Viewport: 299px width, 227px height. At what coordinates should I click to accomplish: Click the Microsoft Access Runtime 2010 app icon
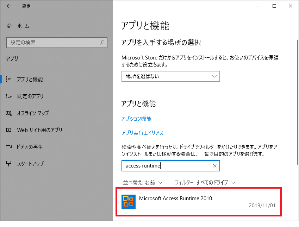[x=129, y=202]
